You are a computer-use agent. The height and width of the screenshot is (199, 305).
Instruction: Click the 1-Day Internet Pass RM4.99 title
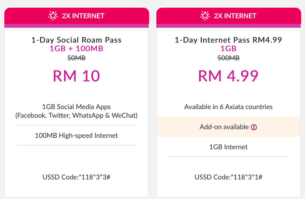(228, 40)
